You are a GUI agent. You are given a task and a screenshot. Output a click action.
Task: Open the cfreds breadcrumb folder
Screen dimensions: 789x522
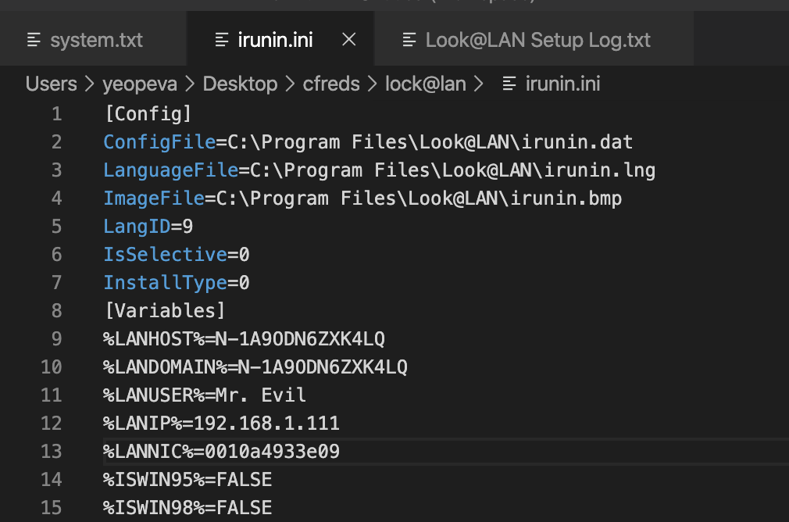[x=331, y=84]
